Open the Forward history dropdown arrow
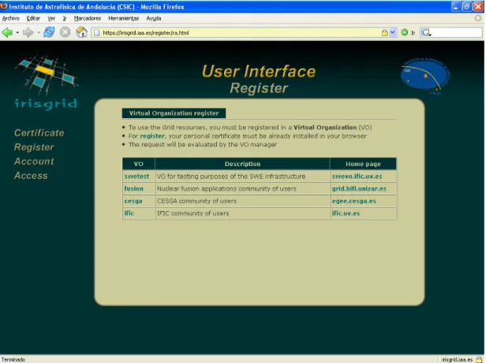 39,32
